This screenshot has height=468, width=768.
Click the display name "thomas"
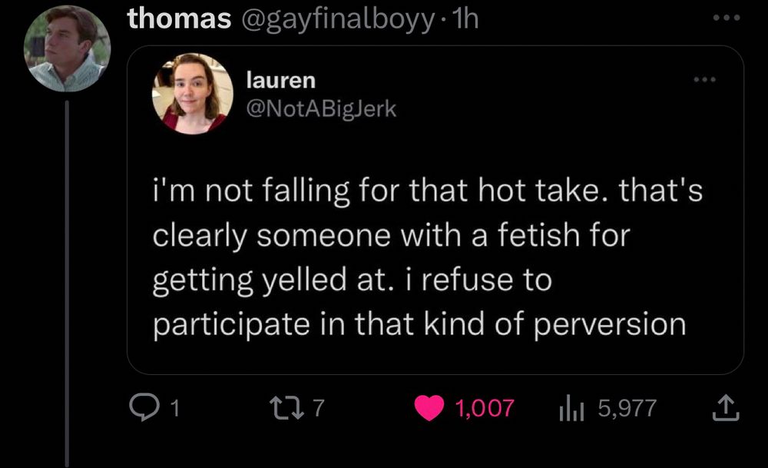click(179, 18)
